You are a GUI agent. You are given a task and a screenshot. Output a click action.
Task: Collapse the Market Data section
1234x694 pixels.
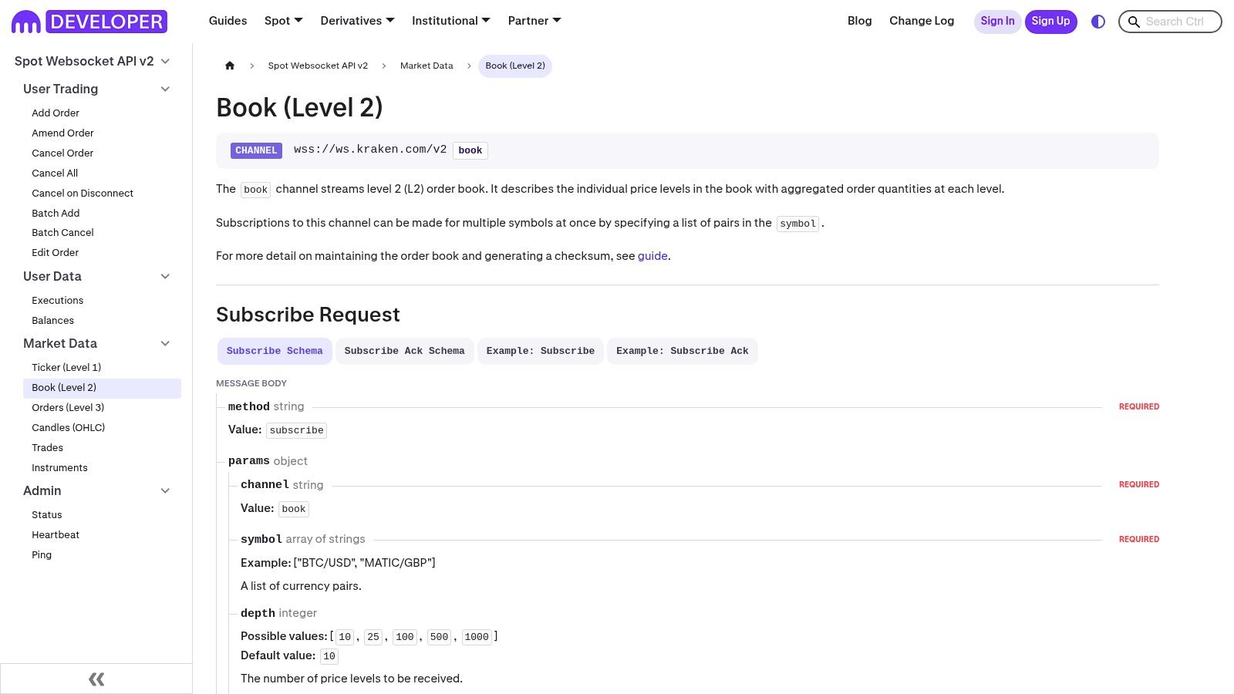165,343
